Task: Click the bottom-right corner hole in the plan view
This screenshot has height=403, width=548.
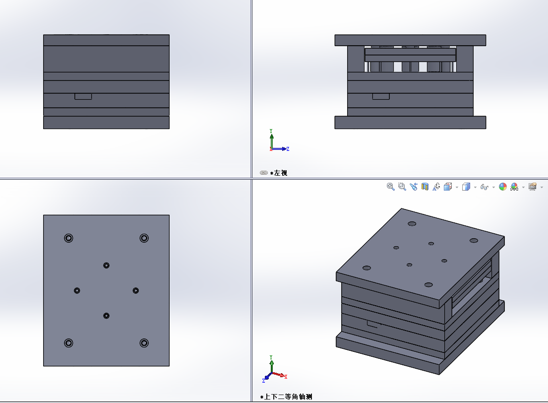Action: [x=144, y=343]
